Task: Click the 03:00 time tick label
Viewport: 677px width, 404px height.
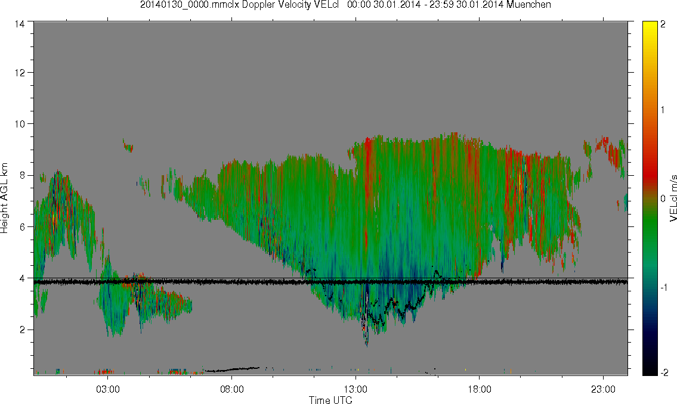Action: tap(107, 389)
